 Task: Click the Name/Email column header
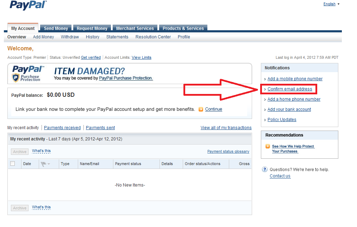89,164
